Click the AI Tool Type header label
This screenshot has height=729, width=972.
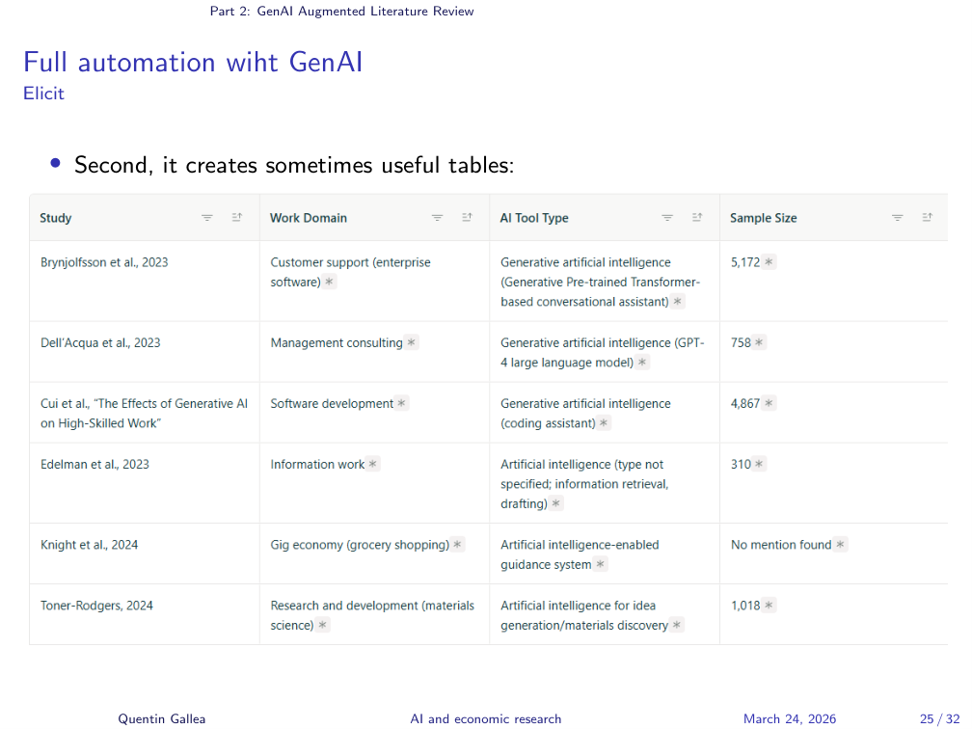(534, 218)
